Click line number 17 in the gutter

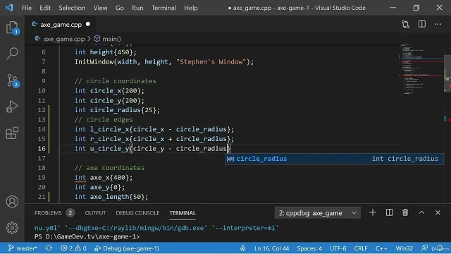coord(42,158)
